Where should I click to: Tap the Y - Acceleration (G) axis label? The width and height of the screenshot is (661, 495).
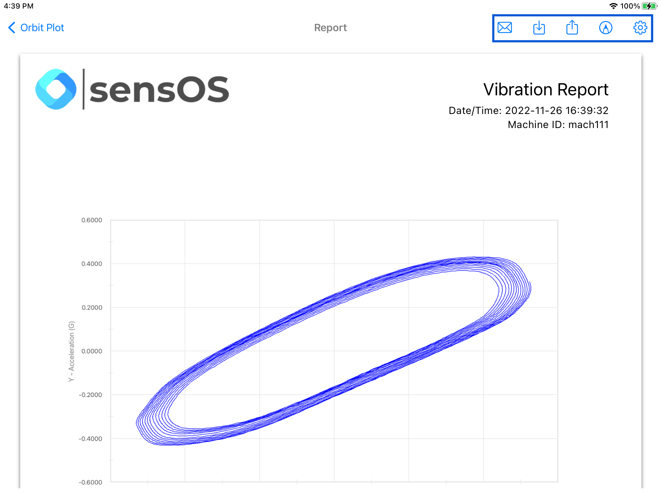[71, 351]
